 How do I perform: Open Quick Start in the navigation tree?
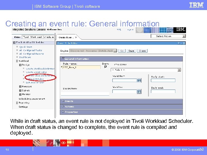tap(26, 47)
